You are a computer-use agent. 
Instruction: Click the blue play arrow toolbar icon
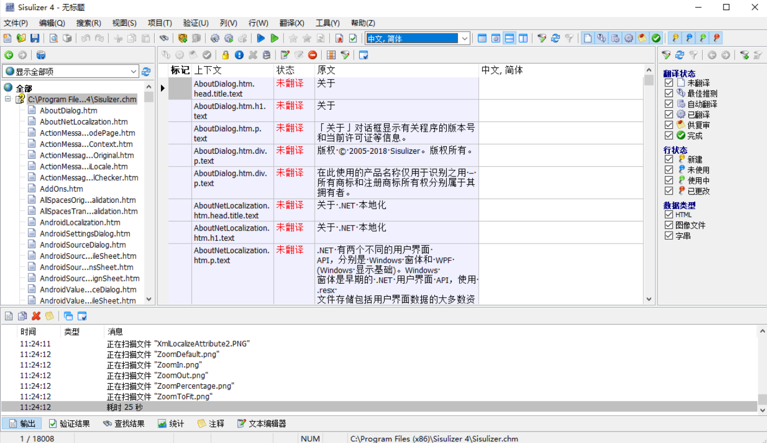[x=260, y=38]
